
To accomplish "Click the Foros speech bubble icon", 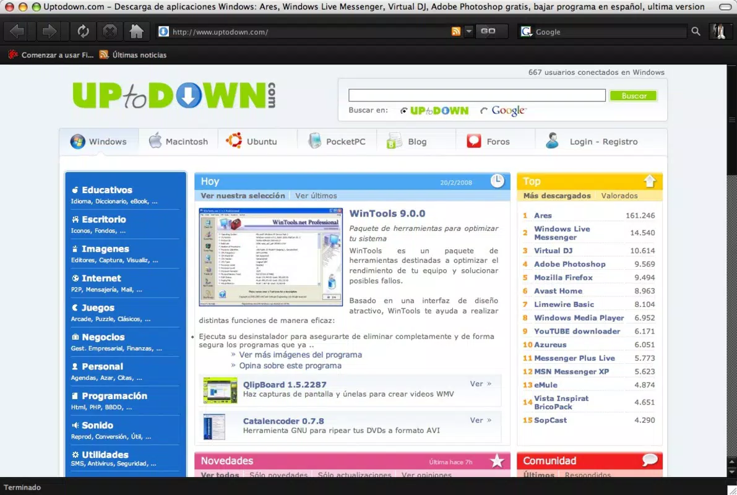I will point(474,141).
